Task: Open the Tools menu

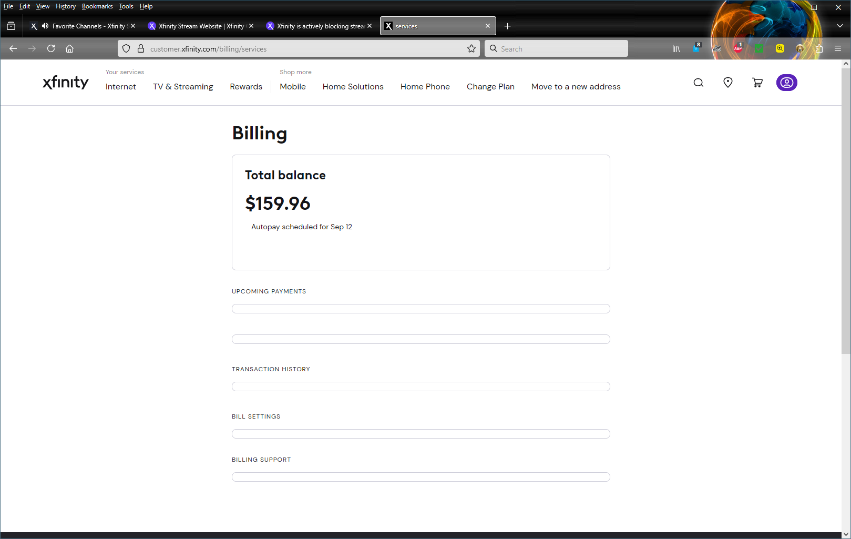Action: (x=126, y=6)
